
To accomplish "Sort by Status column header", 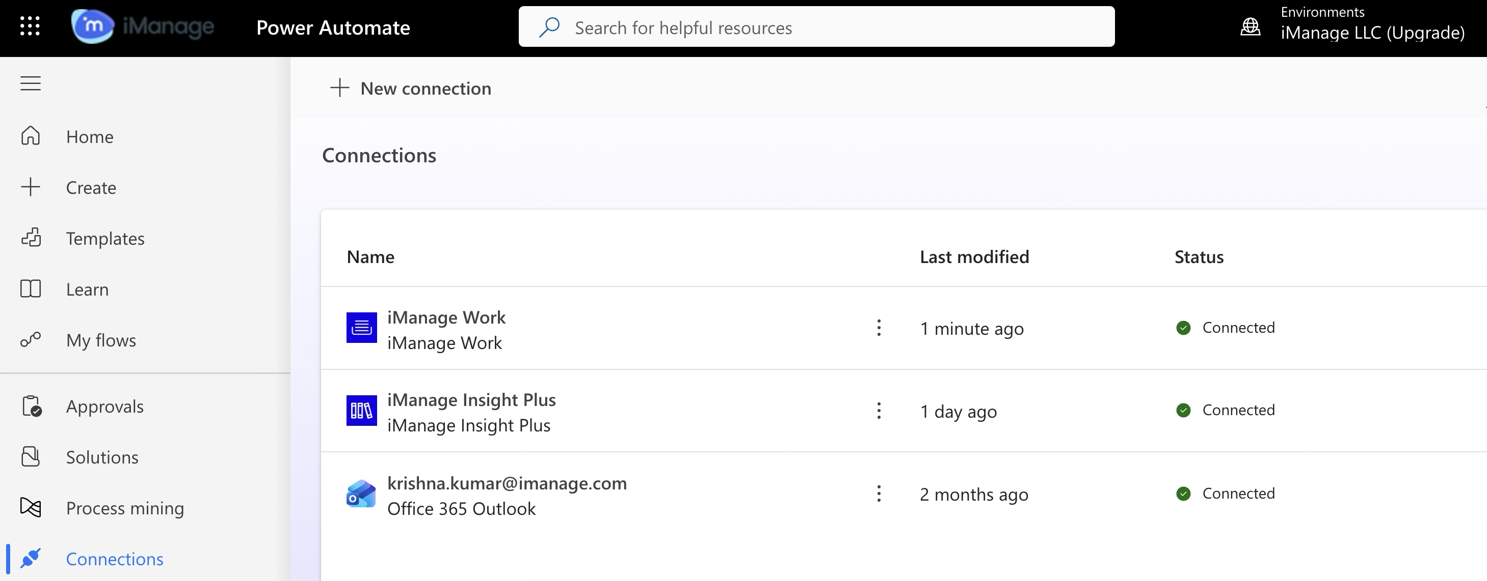I will (x=1199, y=257).
